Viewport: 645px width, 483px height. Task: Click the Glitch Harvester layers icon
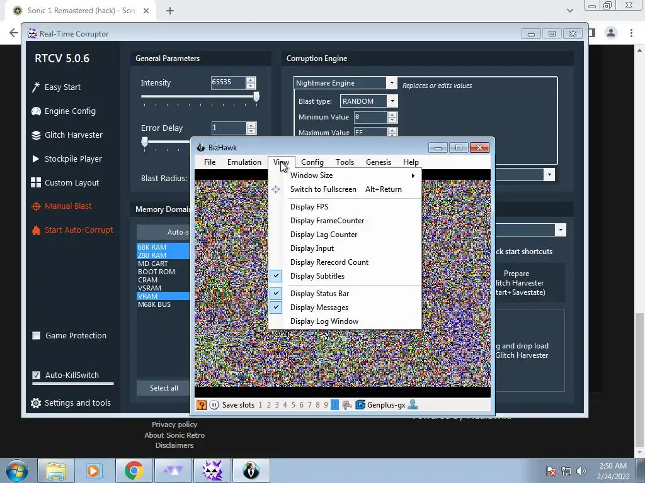point(36,135)
